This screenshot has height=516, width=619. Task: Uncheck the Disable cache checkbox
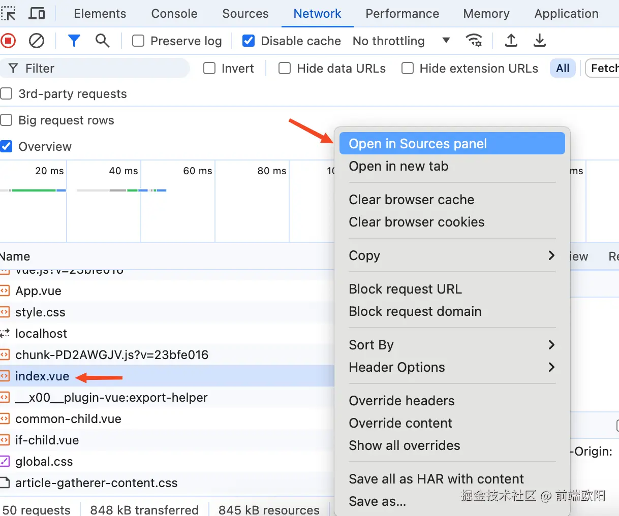pos(249,41)
